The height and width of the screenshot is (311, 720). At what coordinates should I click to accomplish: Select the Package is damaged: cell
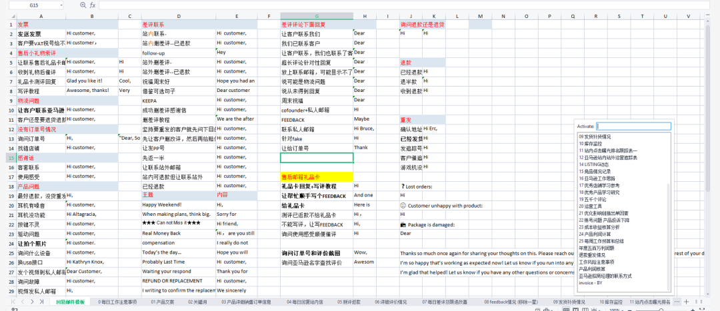coord(427,225)
